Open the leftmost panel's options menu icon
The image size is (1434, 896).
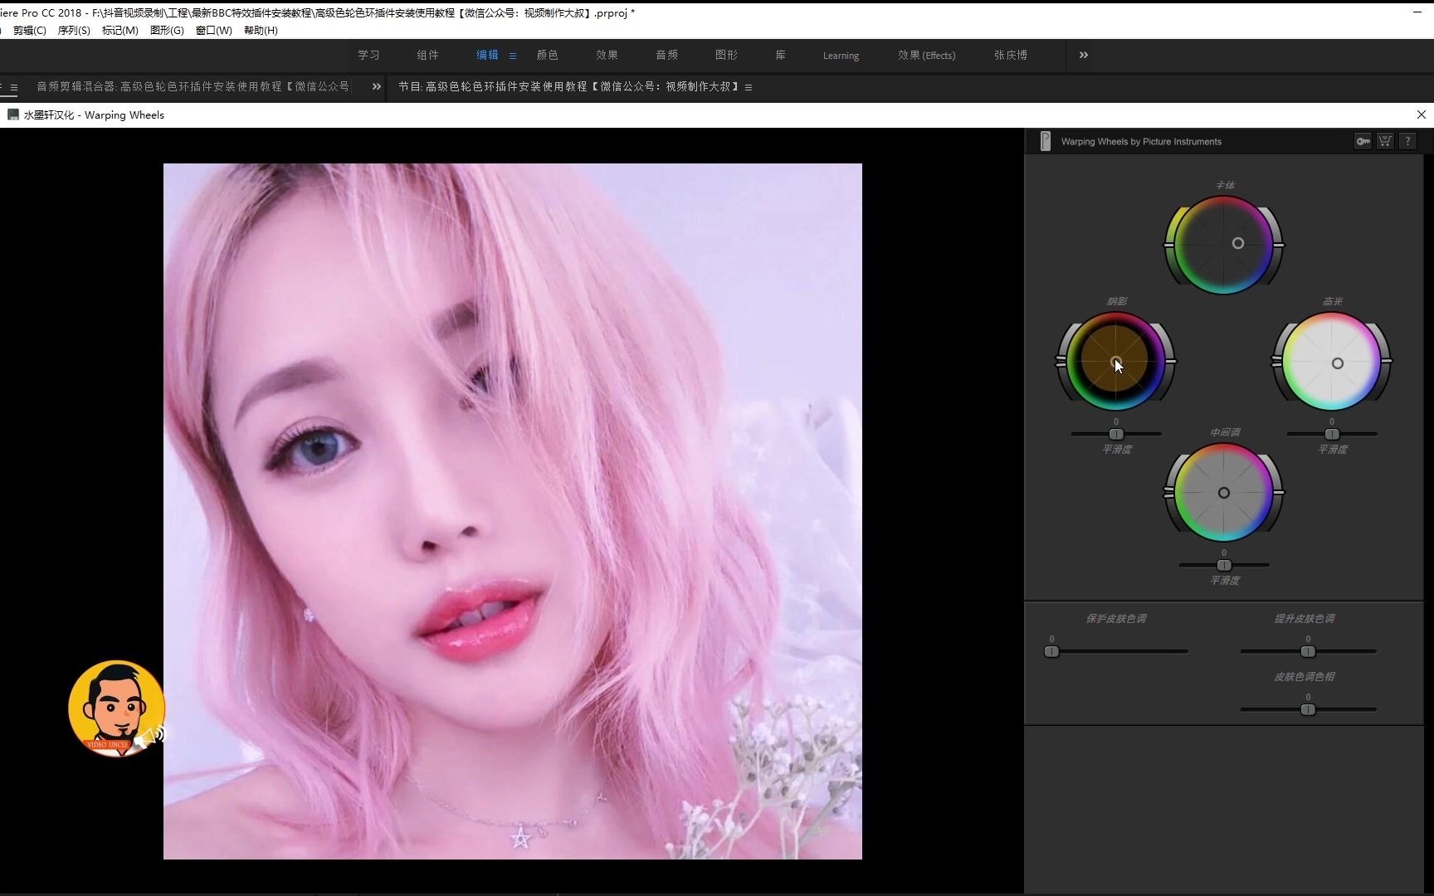13,87
